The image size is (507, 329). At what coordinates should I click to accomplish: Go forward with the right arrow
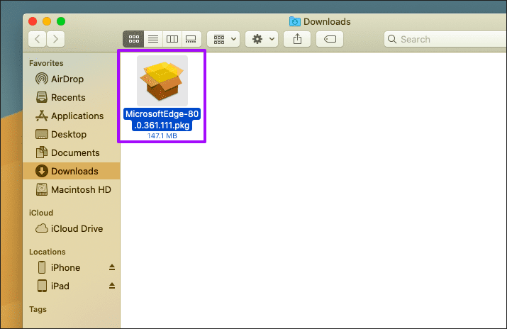55,39
